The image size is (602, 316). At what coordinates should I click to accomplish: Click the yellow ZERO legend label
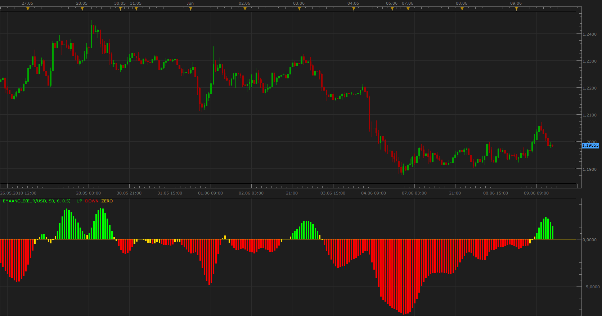[107, 201]
